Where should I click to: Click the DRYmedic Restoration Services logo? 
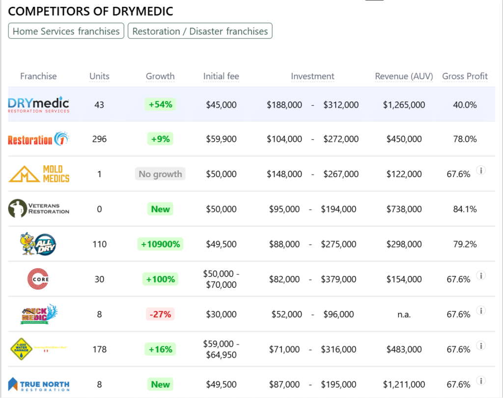(38, 104)
